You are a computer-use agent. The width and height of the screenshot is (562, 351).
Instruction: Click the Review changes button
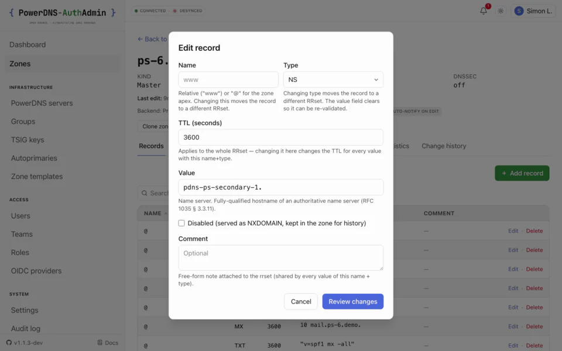(352, 301)
